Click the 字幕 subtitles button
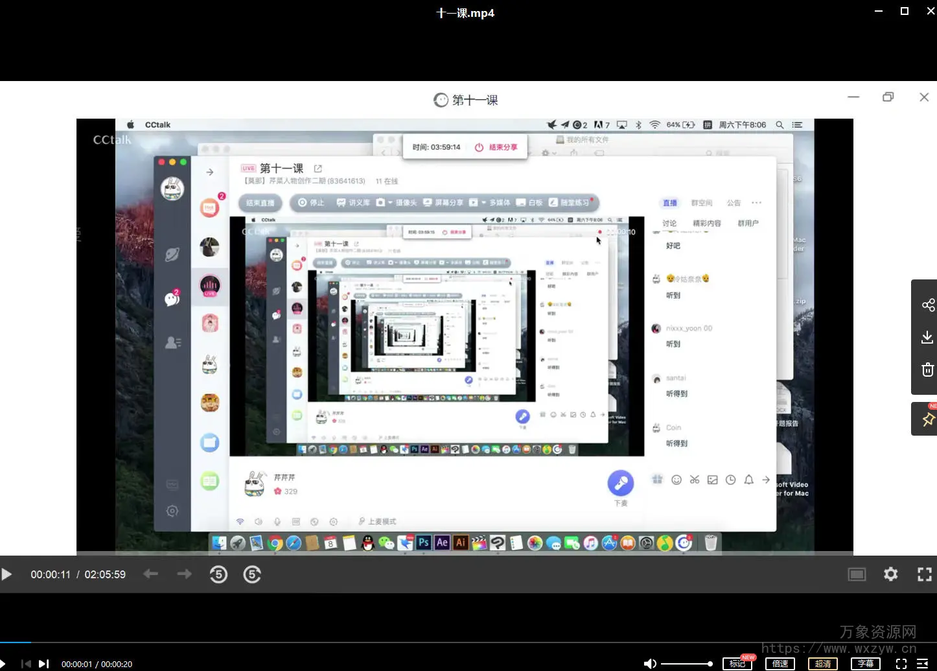This screenshot has height=671, width=937. tap(866, 664)
